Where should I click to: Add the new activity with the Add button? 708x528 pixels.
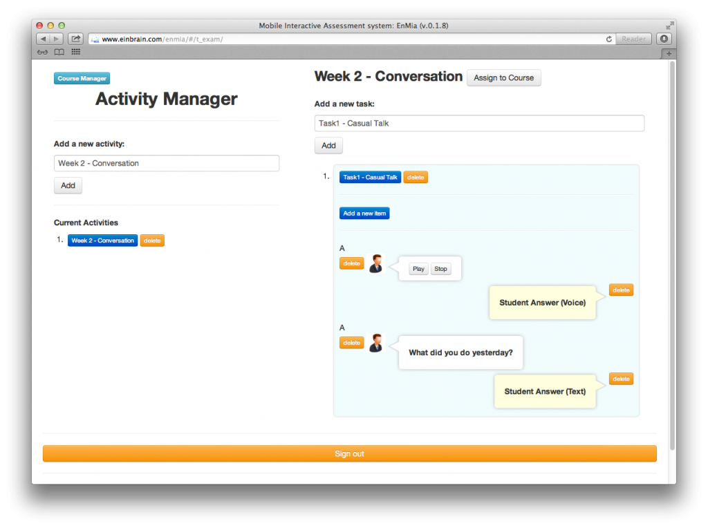(x=68, y=185)
